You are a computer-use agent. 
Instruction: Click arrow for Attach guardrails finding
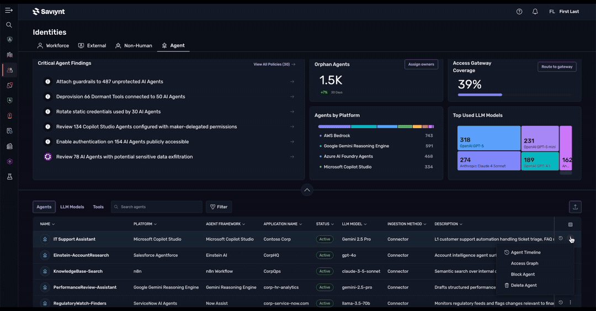292,81
